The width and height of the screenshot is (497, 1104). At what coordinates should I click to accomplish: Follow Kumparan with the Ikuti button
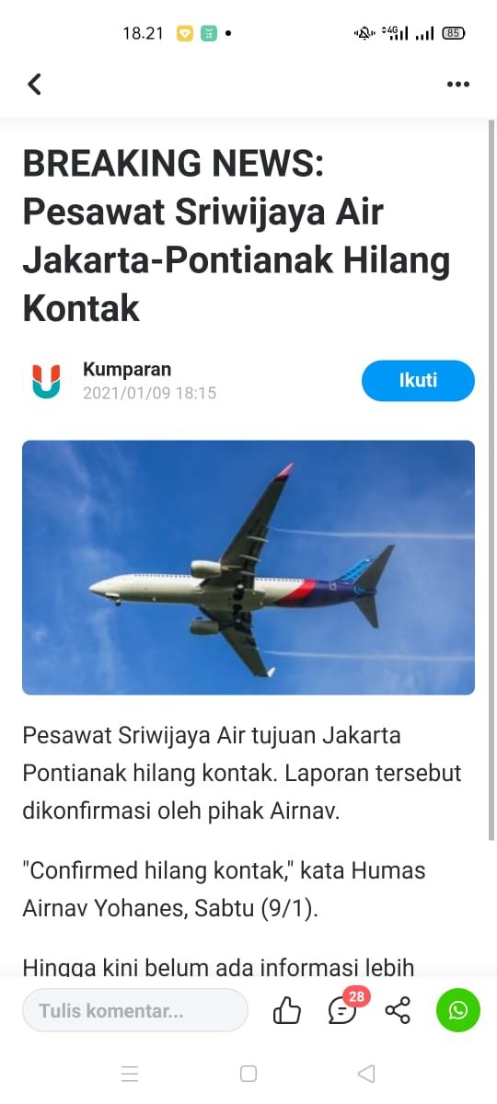(x=418, y=381)
